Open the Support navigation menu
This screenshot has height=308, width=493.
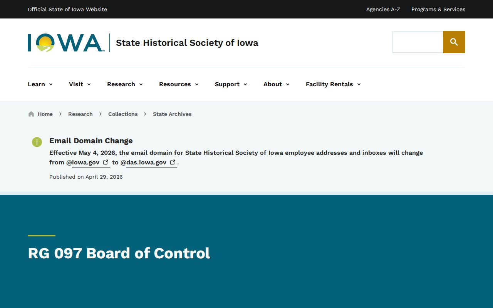pyautogui.click(x=231, y=84)
